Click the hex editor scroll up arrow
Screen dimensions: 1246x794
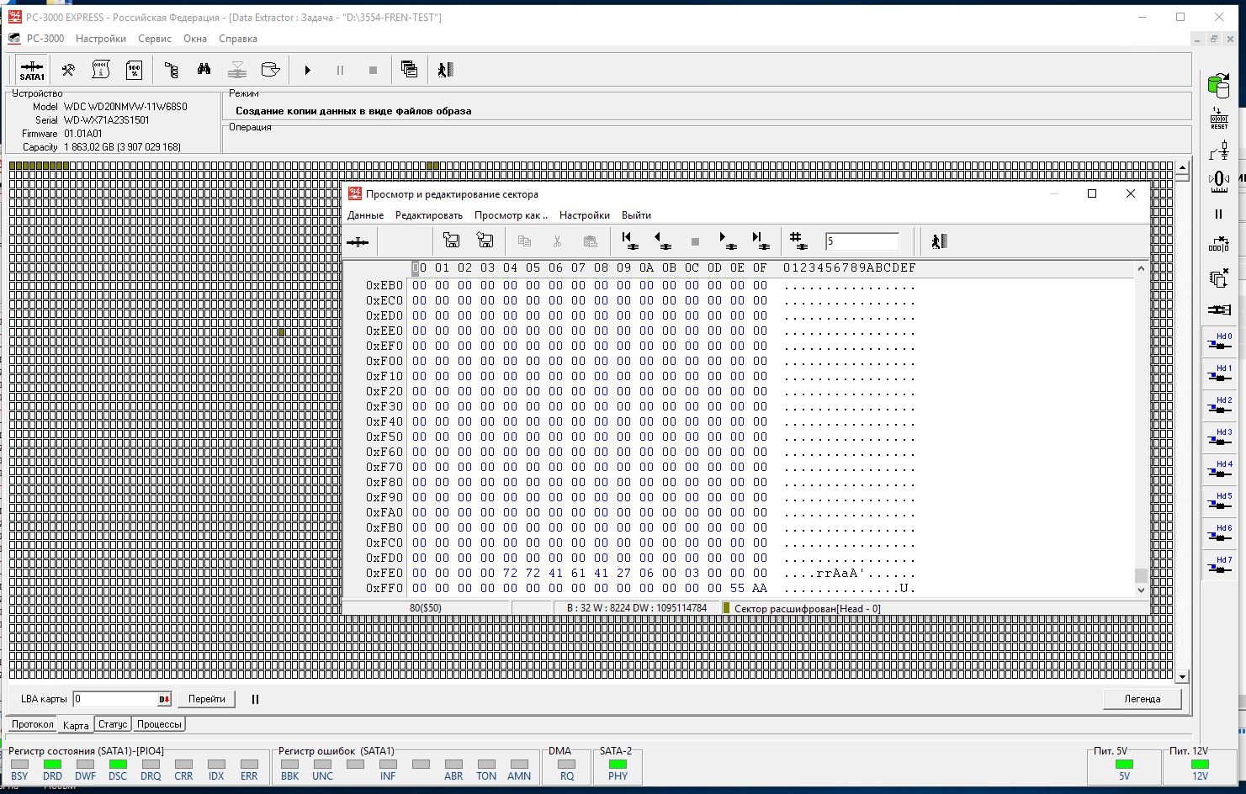coord(1141,268)
